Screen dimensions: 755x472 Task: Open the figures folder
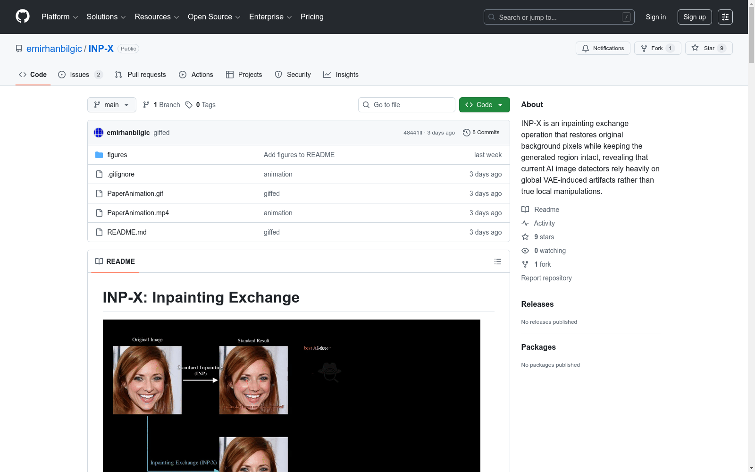click(117, 155)
